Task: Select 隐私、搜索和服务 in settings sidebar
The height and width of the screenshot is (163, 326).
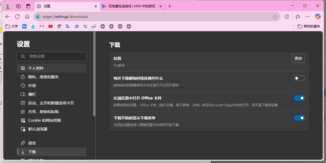Action: 43,77
